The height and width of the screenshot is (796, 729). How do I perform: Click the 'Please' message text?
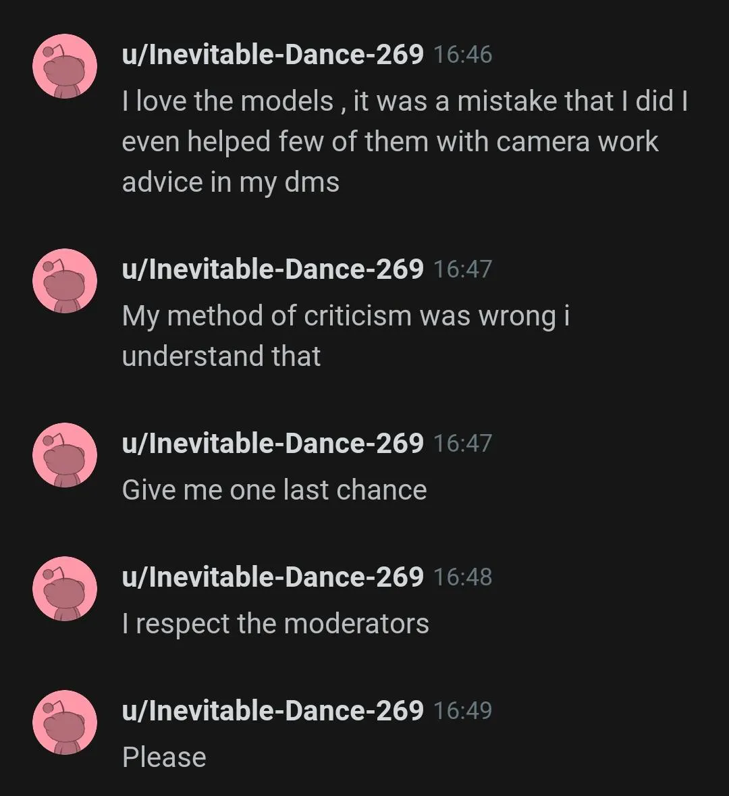tap(164, 758)
